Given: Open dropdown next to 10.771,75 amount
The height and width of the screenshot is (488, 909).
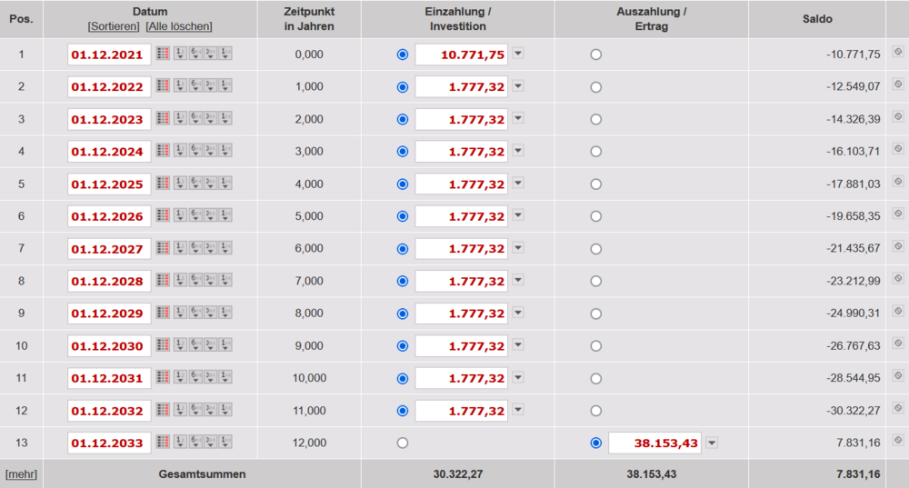Looking at the screenshot, I should pyautogui.click(x=518, y=54).
